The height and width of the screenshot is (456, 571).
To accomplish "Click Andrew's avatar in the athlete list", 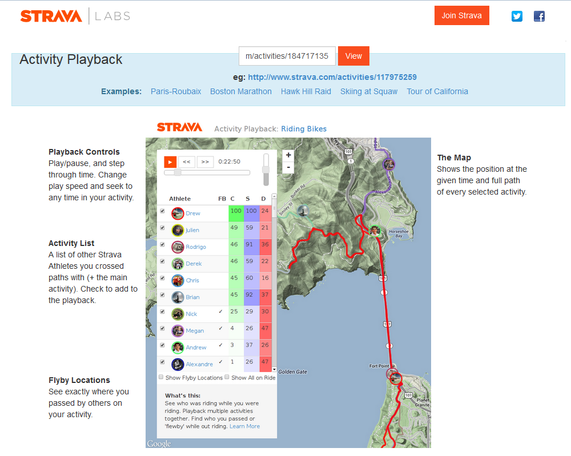I will (178, 347).
